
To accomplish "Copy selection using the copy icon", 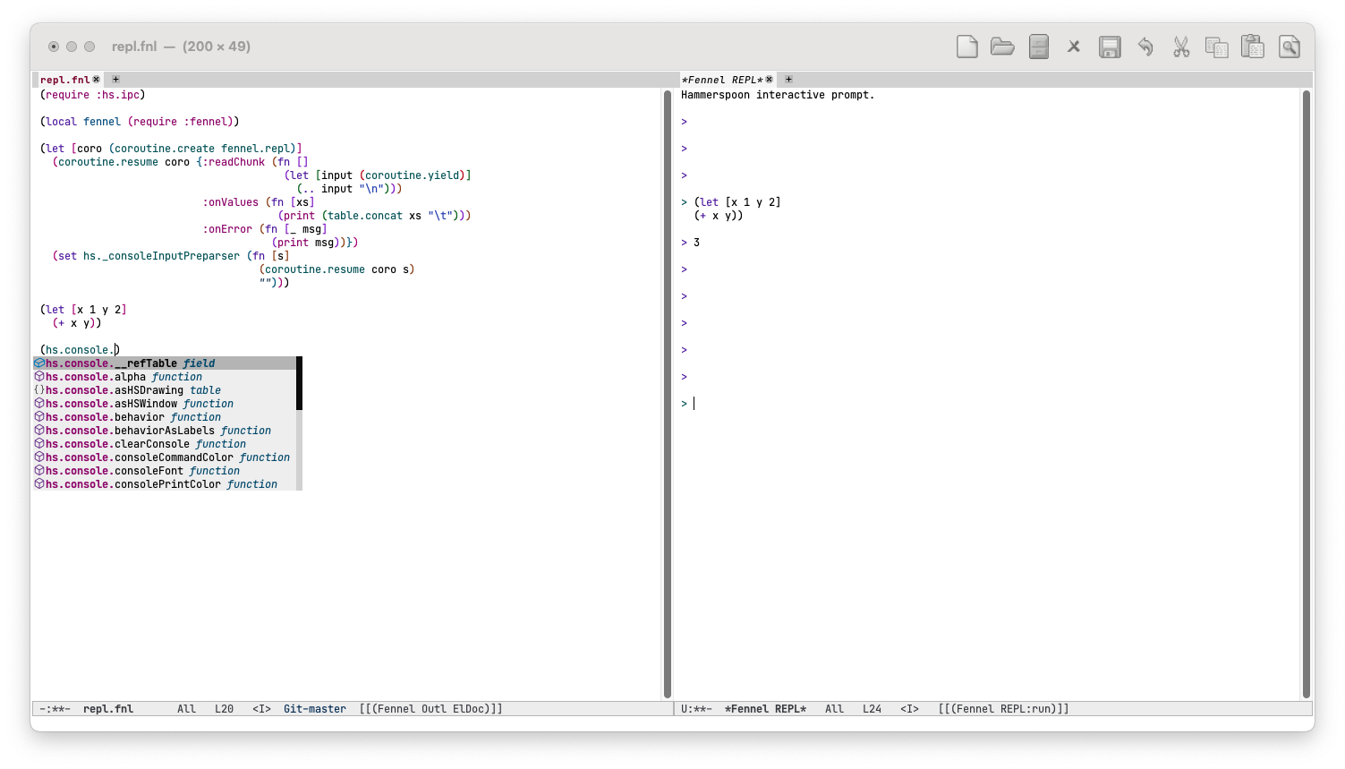I will click(x=1217, y=47).
